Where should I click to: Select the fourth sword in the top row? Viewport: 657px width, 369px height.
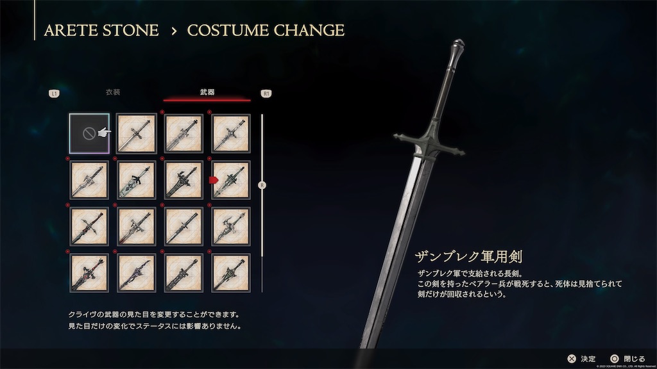pyautogui.click(x=231, y=133)
